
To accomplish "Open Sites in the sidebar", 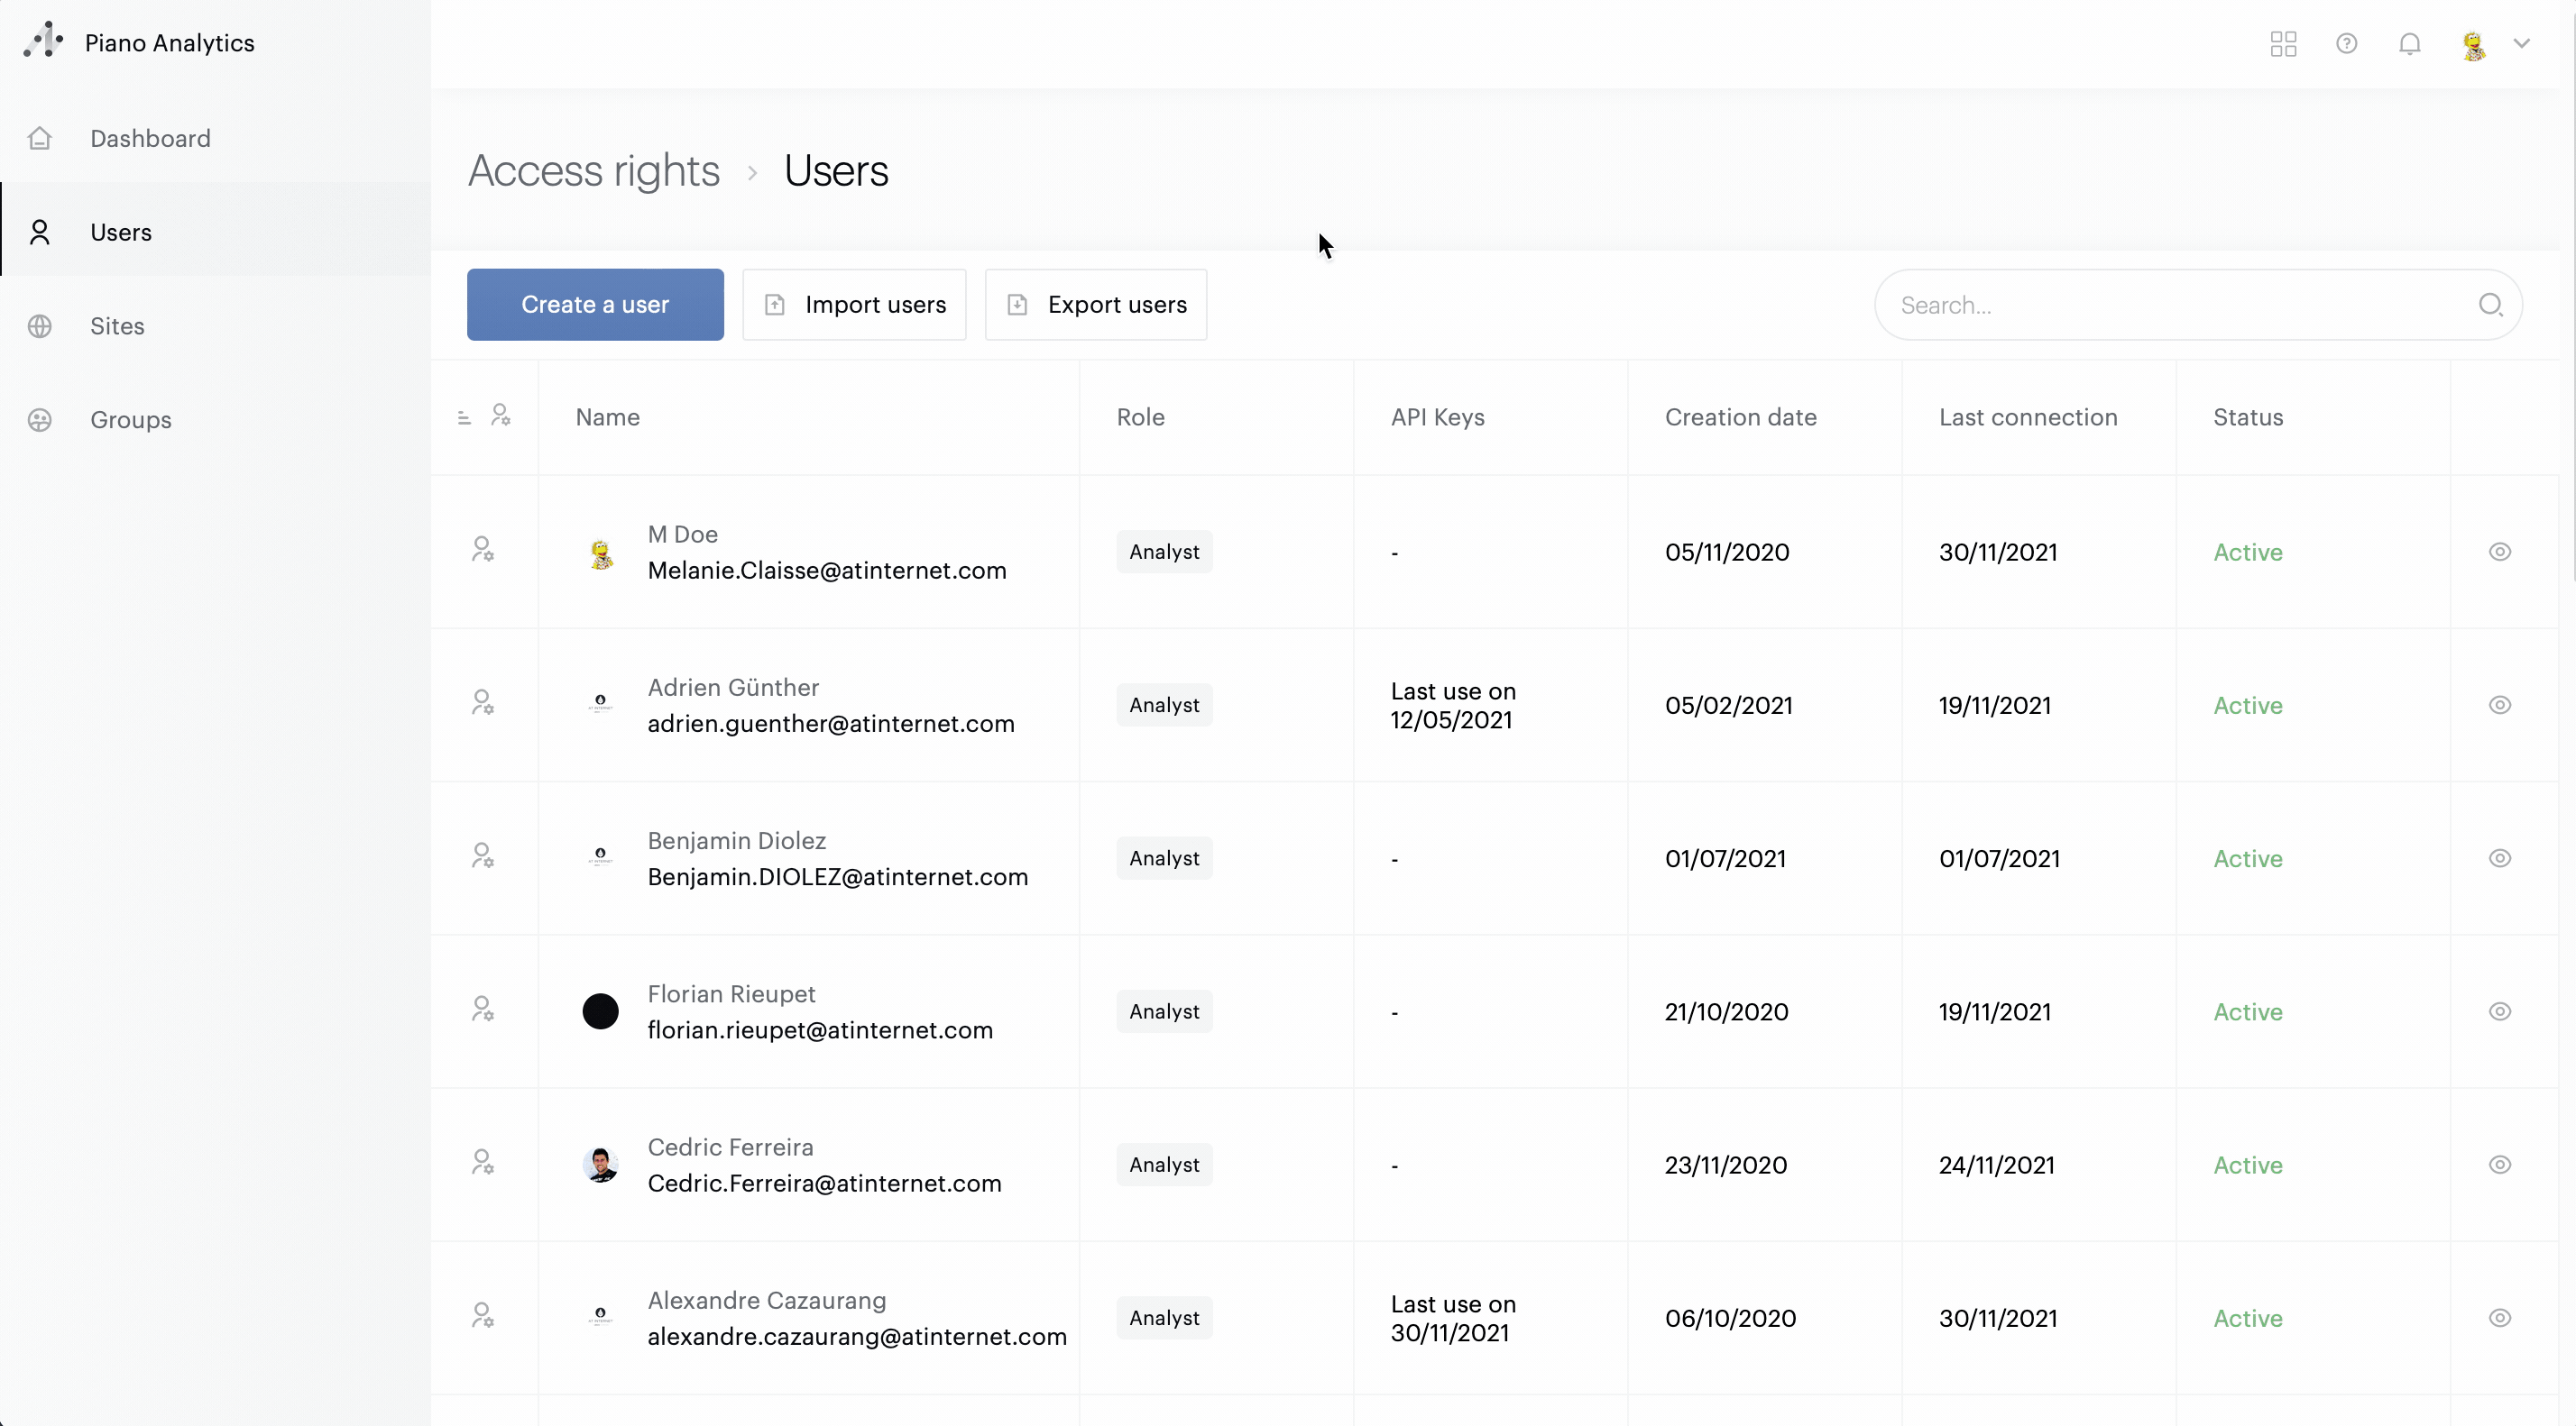I will pos(117,325).
